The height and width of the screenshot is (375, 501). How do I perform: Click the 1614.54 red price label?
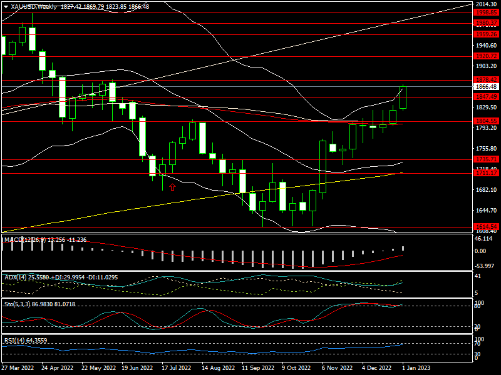[x=487, y=227]
